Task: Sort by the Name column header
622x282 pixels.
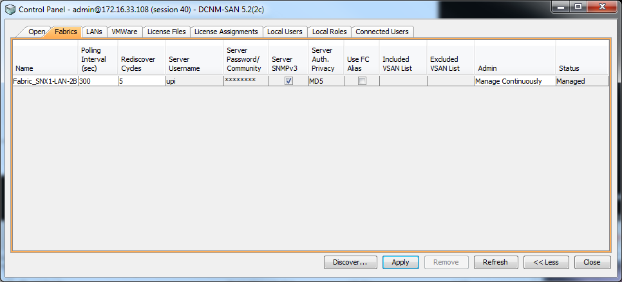Action: coord(45,57)
